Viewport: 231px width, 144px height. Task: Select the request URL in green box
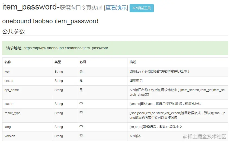[x=66, y=48]
